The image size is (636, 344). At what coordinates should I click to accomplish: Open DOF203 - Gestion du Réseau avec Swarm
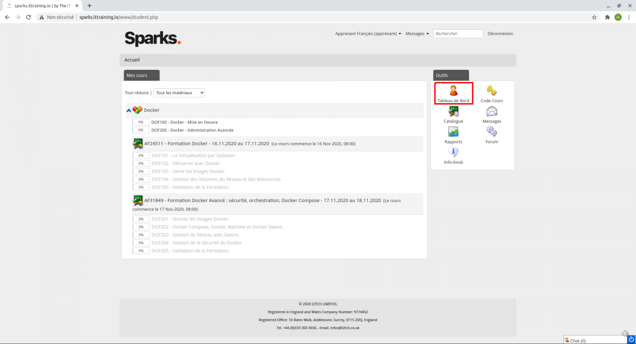pos(195,235)
